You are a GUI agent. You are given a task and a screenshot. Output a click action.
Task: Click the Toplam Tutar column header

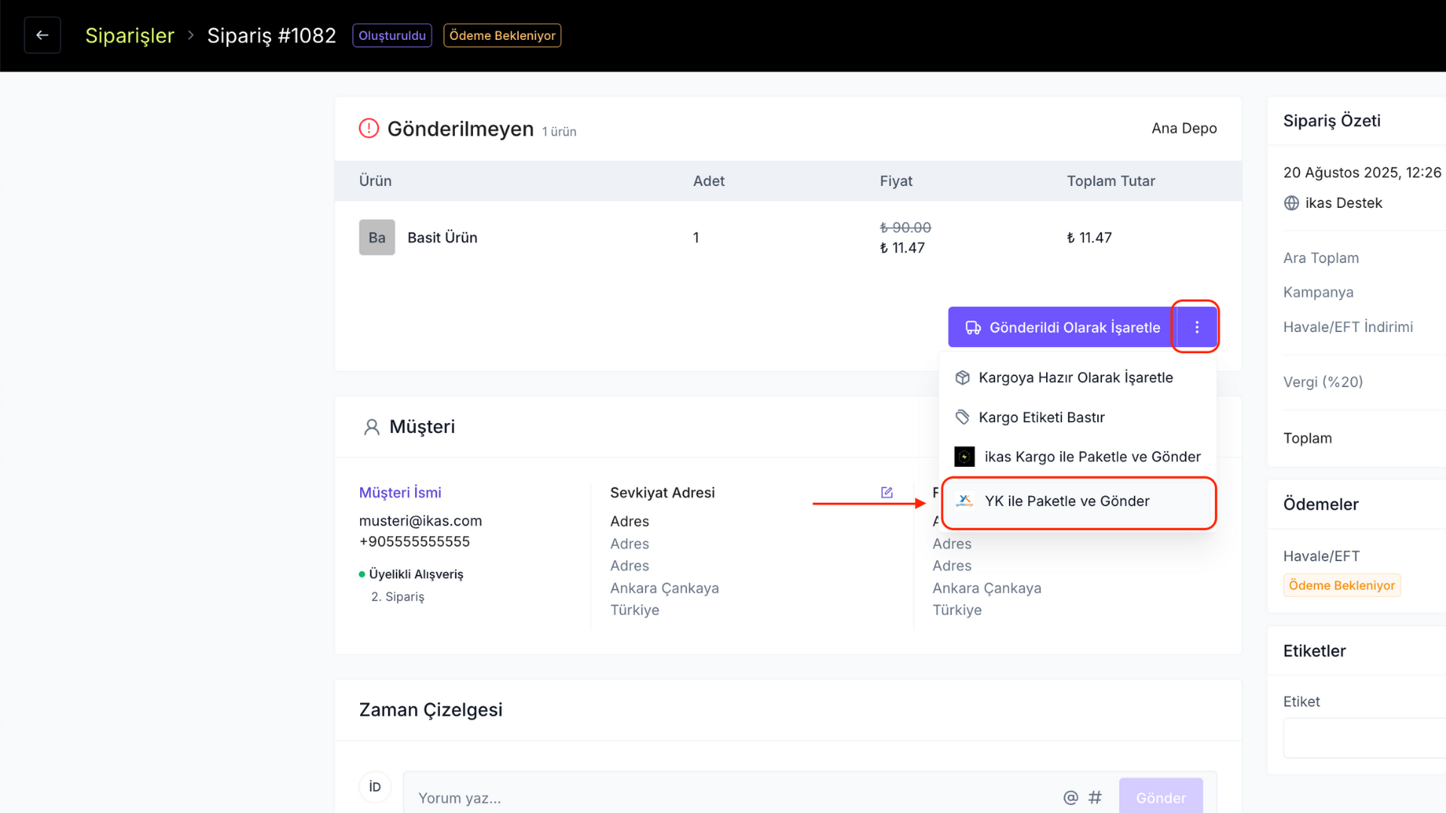pyautogui.click(x=1110, y=181)
